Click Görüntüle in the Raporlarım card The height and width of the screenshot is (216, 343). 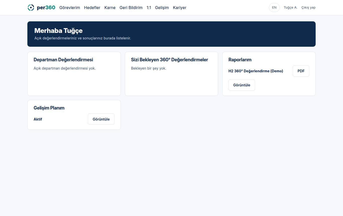click(242, 85)
